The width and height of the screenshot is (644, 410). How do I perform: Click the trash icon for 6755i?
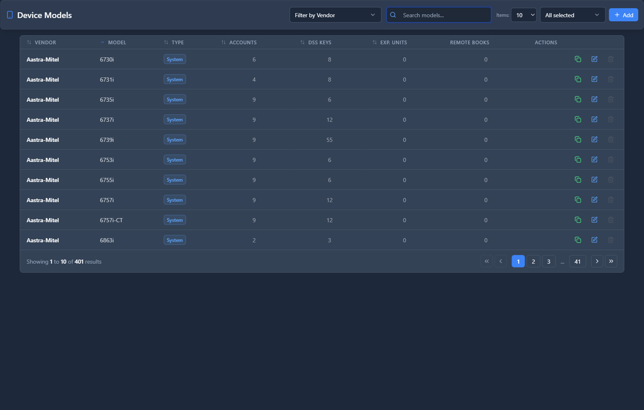[610, 180]
